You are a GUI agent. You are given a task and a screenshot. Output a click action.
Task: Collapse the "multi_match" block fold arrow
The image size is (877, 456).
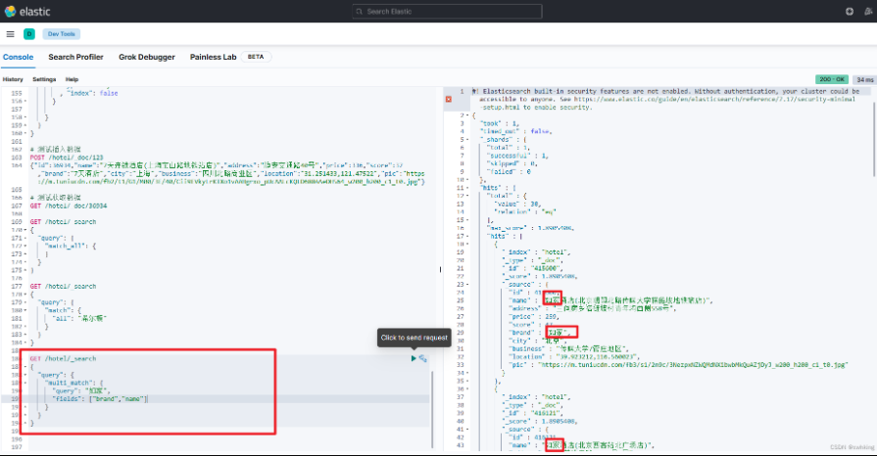pyautogui.click(x=24, y=383)
